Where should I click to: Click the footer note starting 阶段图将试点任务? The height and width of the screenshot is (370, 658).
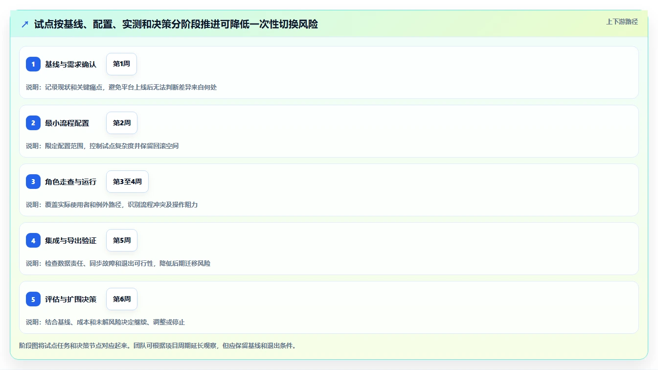click(158, 346)
